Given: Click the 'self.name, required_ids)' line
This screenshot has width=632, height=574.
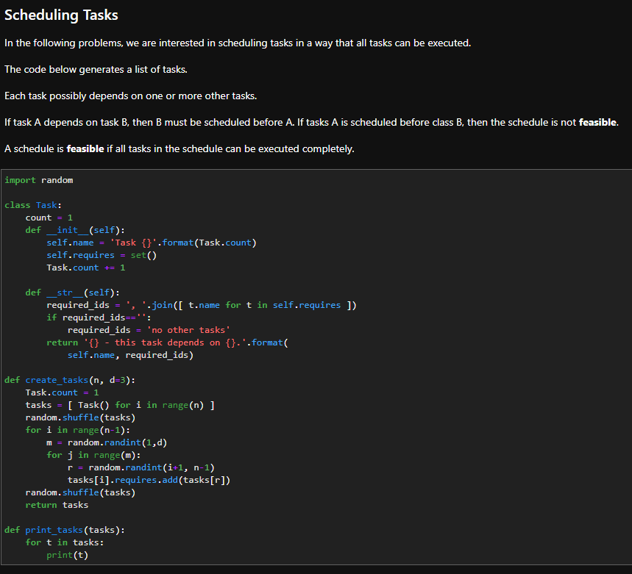Looking at the screenshot, I should pyautogui.click(x=130, y=355).
